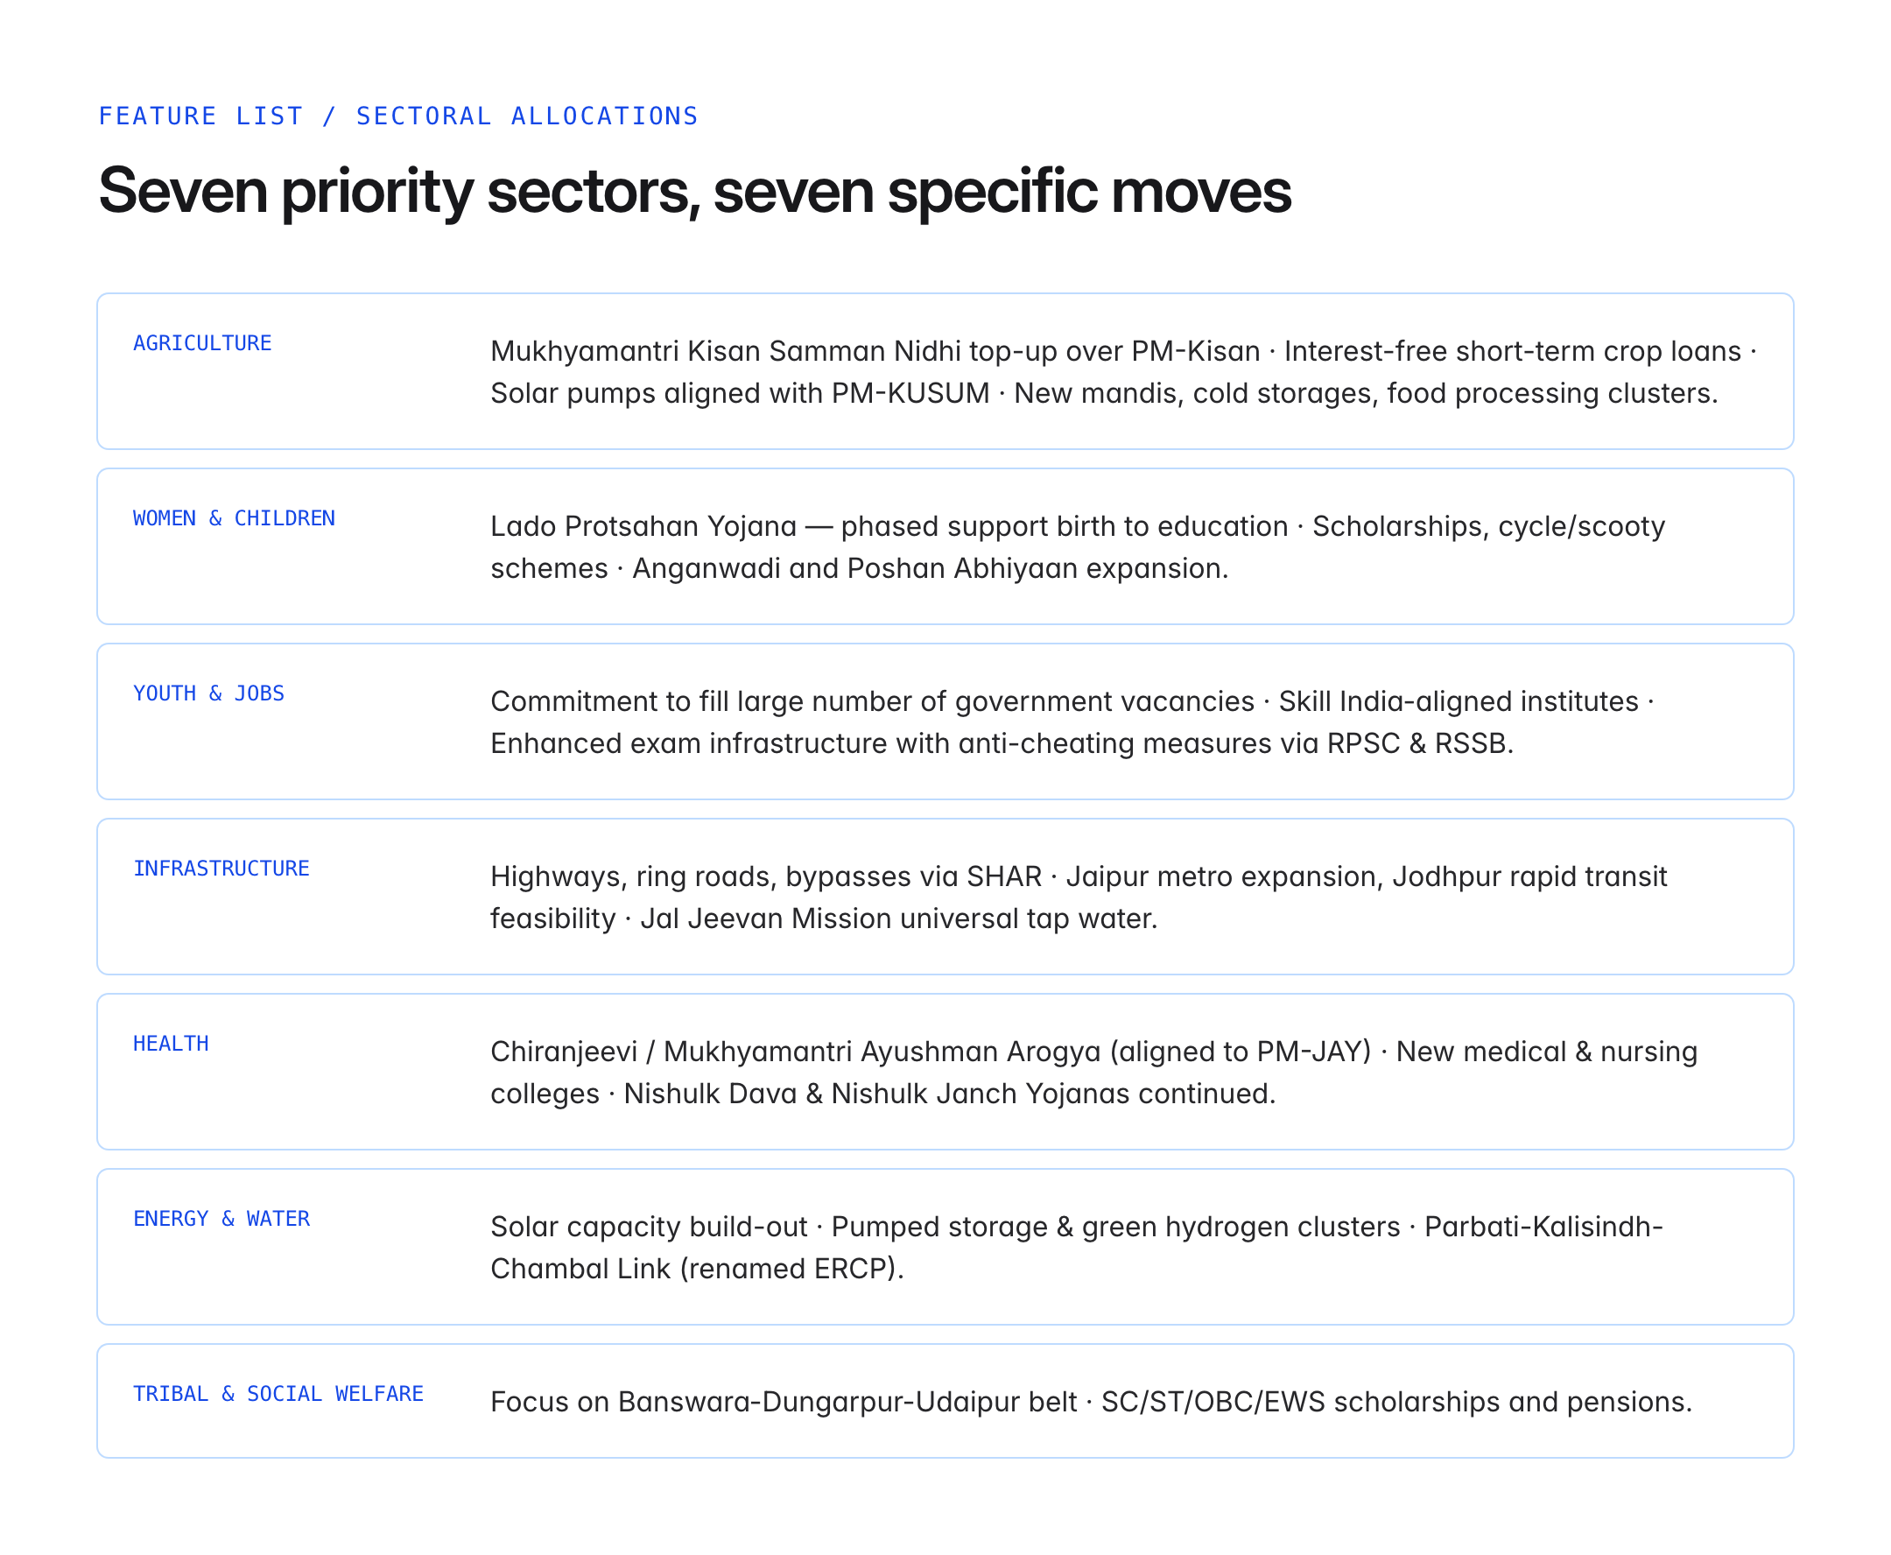Select the YOUTH & JOBS label

[208, 693]
